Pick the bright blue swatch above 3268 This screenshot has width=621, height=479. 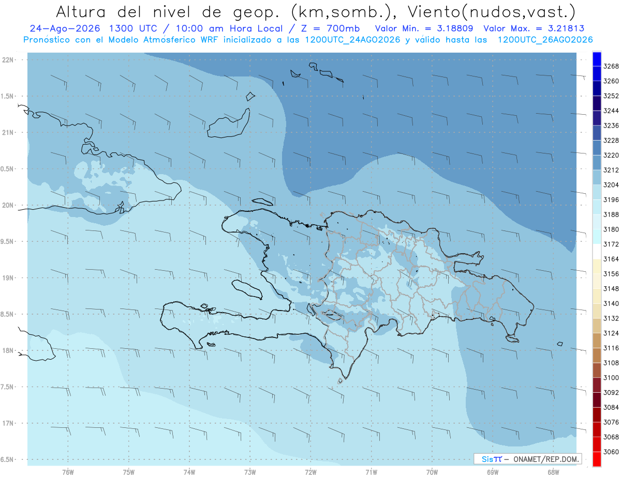(x=597, y=59)
